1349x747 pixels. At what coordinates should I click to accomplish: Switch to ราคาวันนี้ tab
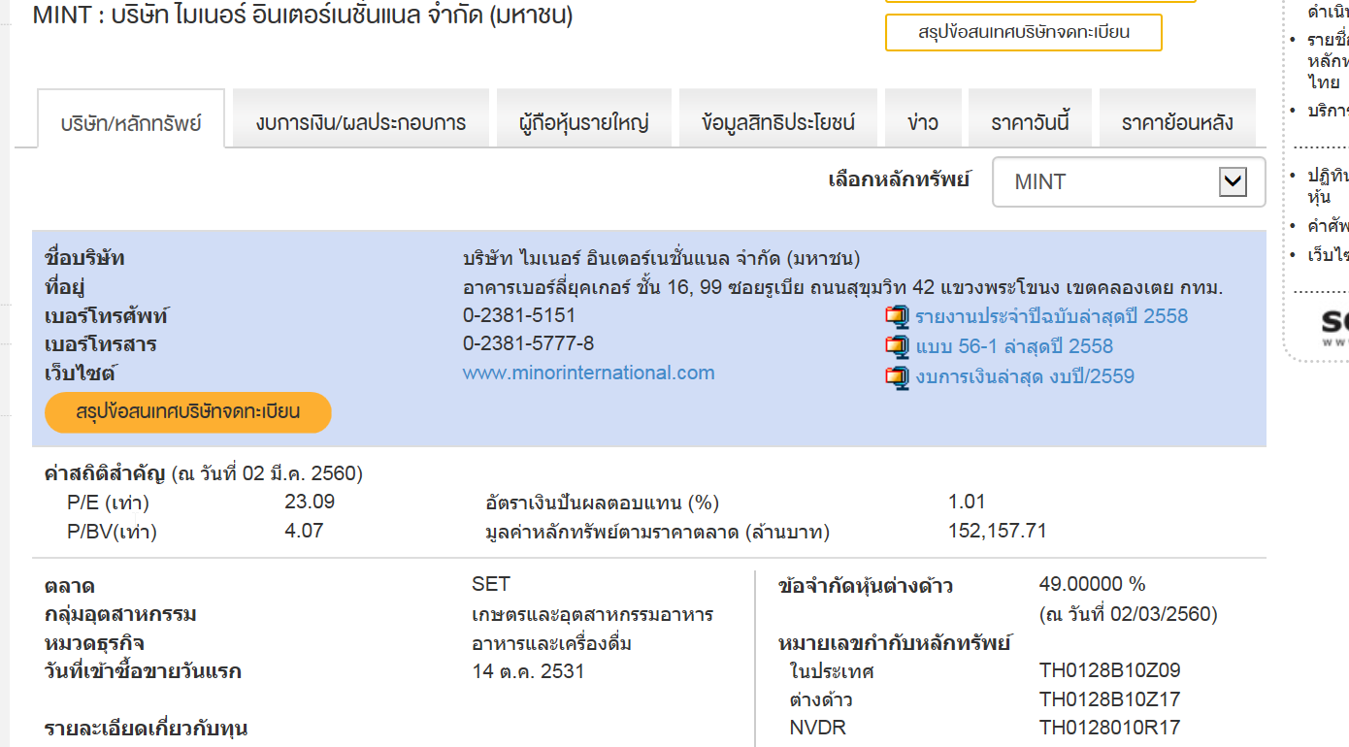[1030, 119]
